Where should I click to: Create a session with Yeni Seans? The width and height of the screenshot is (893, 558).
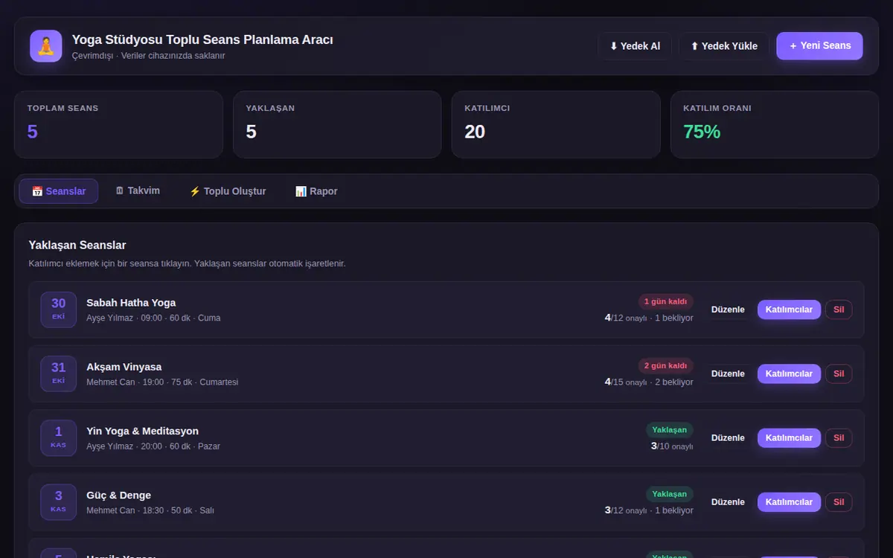819,46
